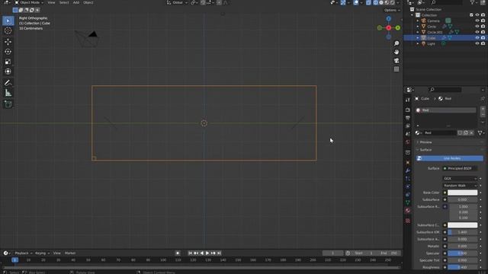Viewport: 488px width, 274px height.
Task: Pick the Scale tool
Action: tap(8, 62)
